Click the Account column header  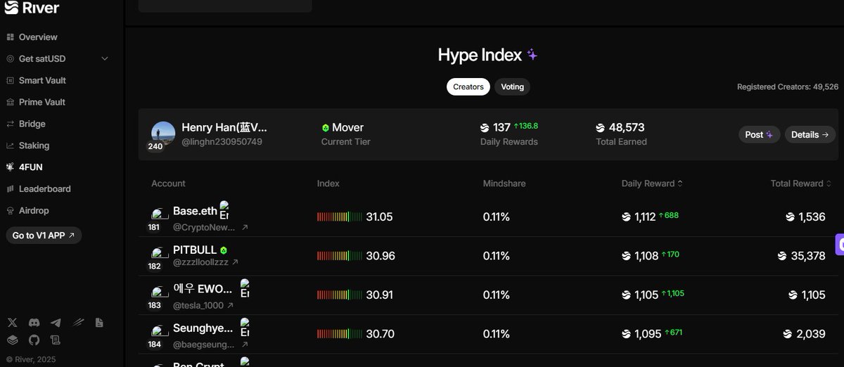(168, 183)
